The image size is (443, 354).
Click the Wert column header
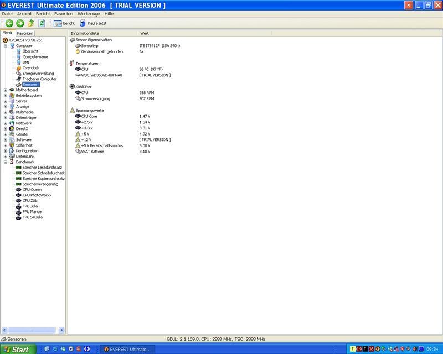(x=204, y=33)
